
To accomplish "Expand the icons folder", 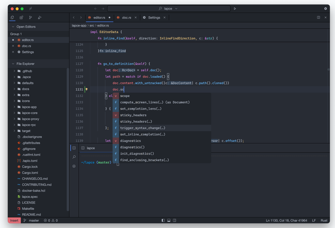I will pyautogui.click(x=14, y=101).
